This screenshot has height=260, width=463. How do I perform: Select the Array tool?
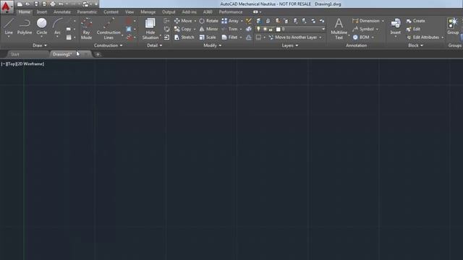tap(230, 21)
